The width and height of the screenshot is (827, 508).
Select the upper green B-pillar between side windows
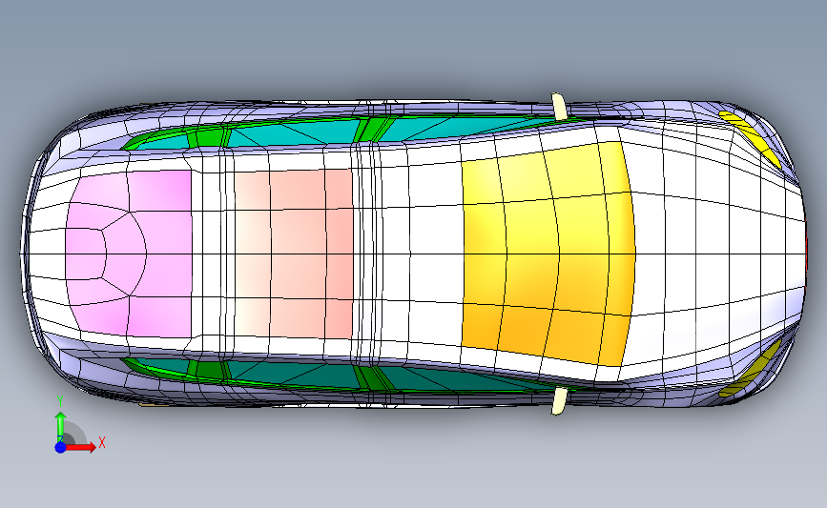[373, 130]
